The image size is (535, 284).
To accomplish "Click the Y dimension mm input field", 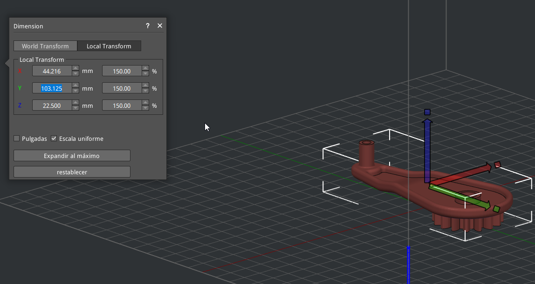I will pyautogui.click(x=52, y=88).
